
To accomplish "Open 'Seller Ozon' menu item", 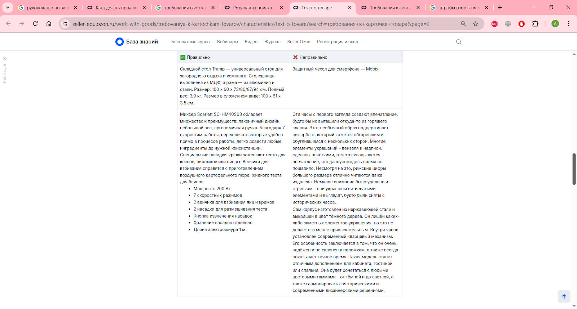I will tap(299, 42).
